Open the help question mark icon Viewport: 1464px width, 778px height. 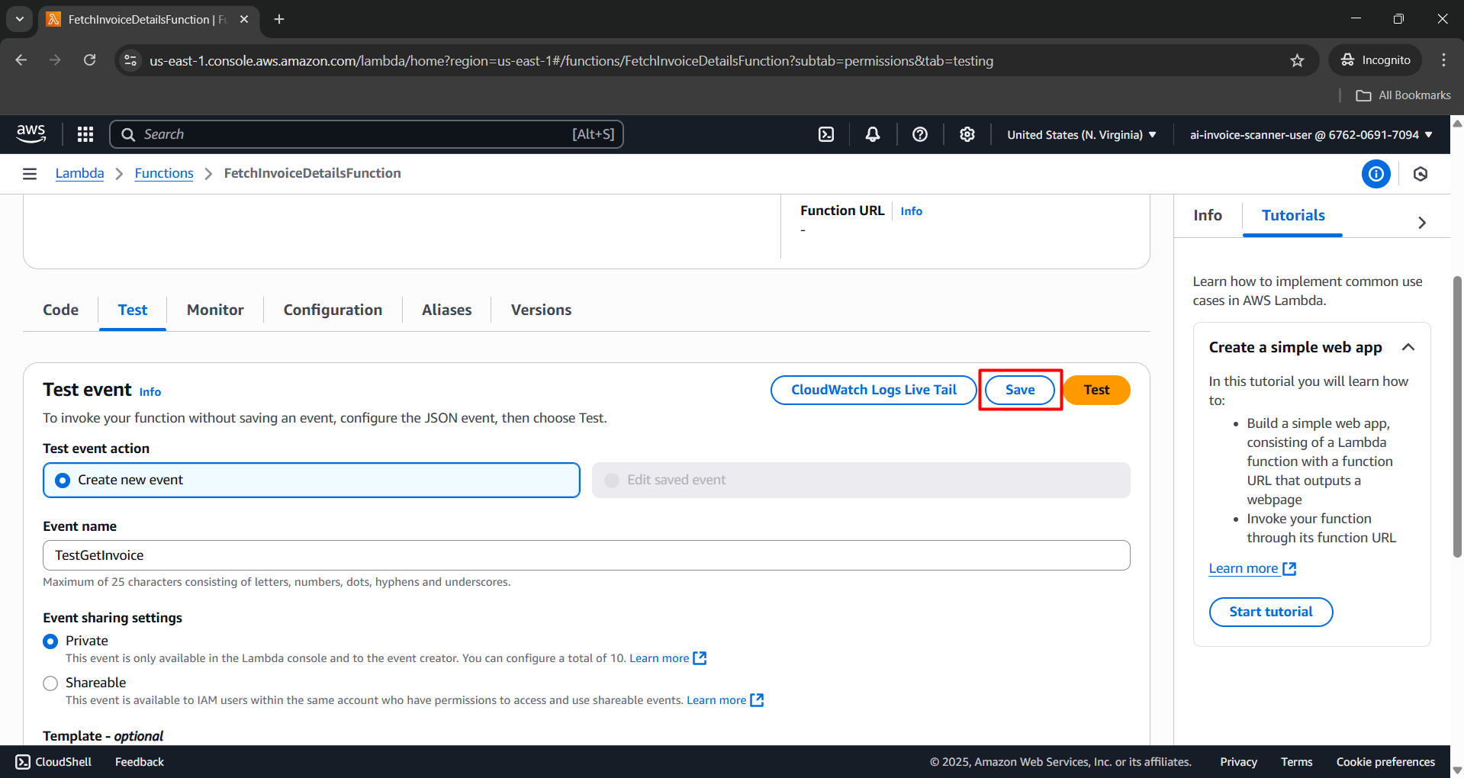[x=920, y=134]
